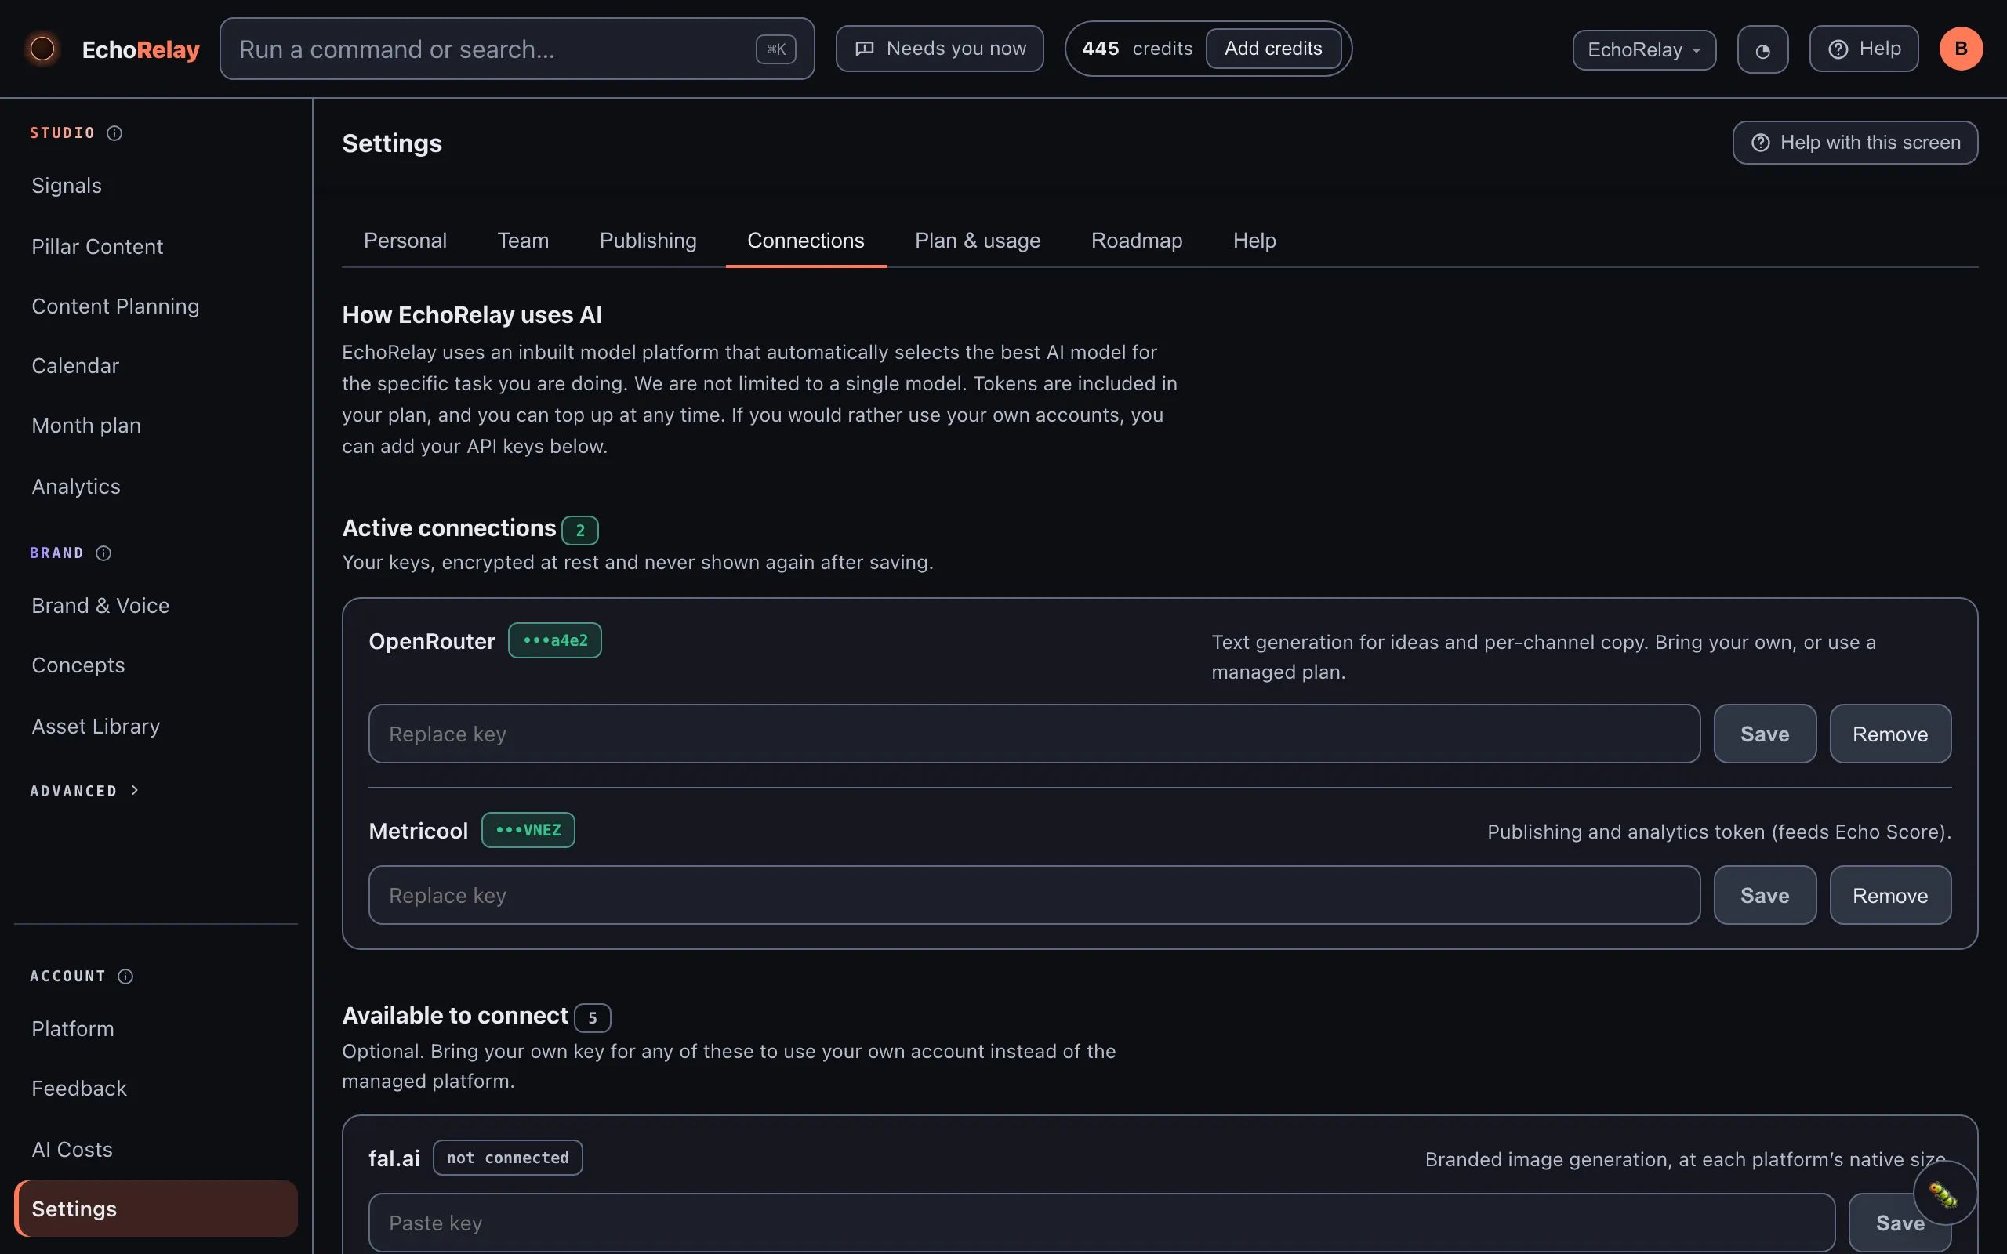Screen dimensions: 2007x1254
Task: Open the user avatar B
Action: click(1961, 48)
